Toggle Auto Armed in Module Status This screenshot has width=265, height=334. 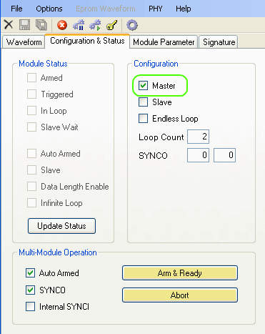click(31, 154)
